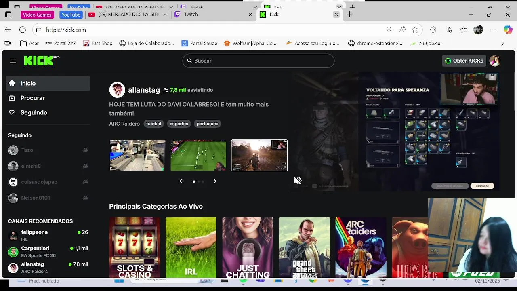
Task: Open recommended channel Carpentieri
Action: 48,252
